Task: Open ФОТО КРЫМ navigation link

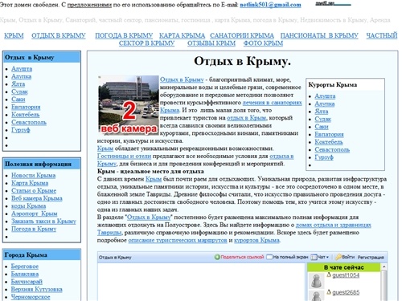Action: (x=263, y=43)
